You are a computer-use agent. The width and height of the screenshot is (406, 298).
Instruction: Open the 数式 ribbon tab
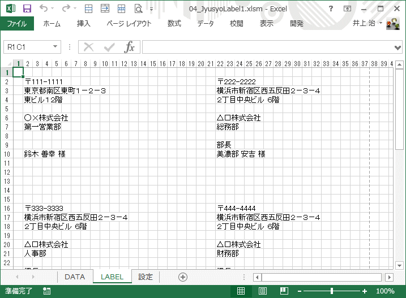pyautogui.click(x=174, y=24)
